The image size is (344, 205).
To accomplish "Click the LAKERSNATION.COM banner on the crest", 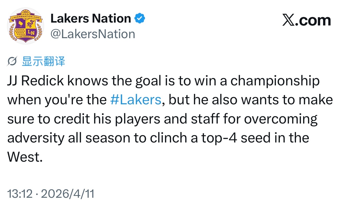I will (x=25, y=18).
